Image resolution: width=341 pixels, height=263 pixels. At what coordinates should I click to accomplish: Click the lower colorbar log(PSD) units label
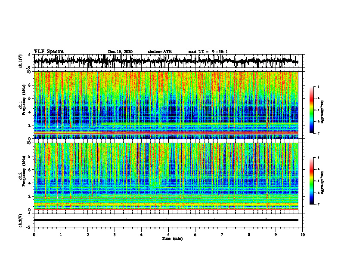point(322,182)
